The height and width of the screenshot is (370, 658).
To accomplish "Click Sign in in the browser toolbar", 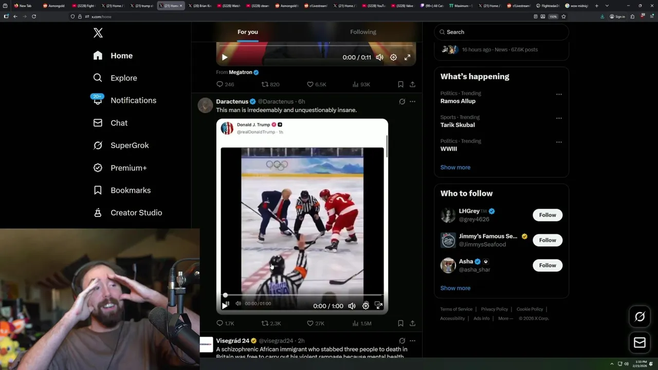I will (x=617, y=16).
